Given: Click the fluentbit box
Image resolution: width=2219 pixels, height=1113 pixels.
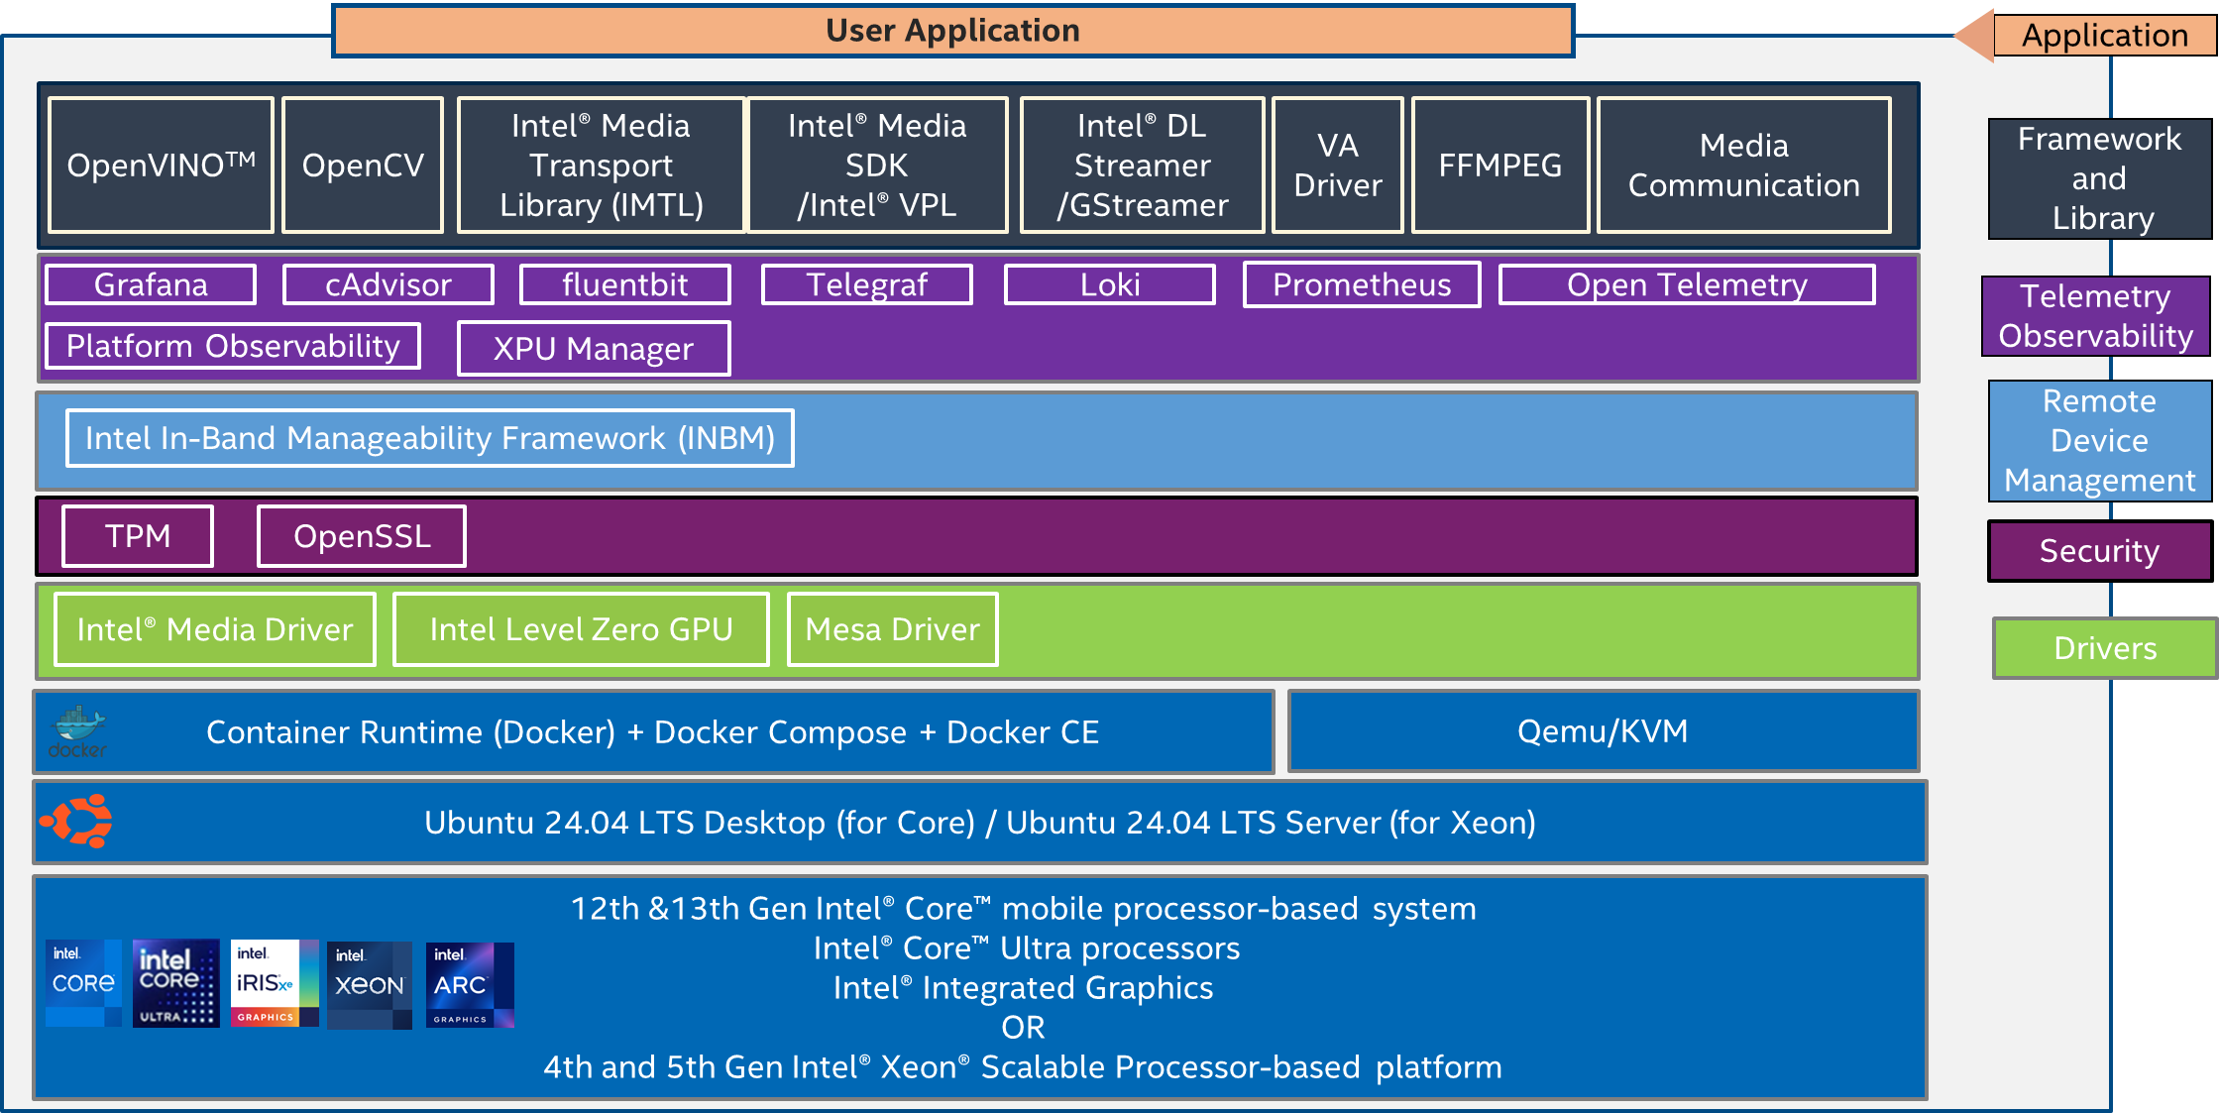Looking at the screenshot, I should (x=625, y=284).
